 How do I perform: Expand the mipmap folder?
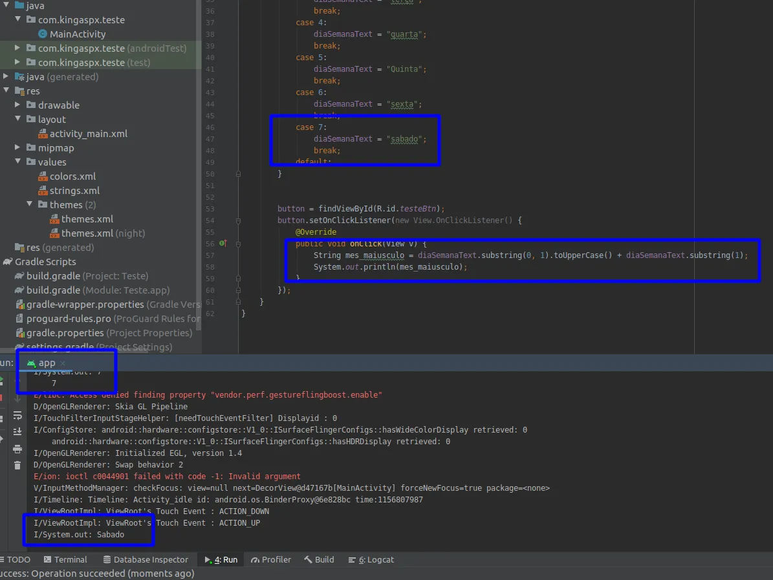point(18,148)
